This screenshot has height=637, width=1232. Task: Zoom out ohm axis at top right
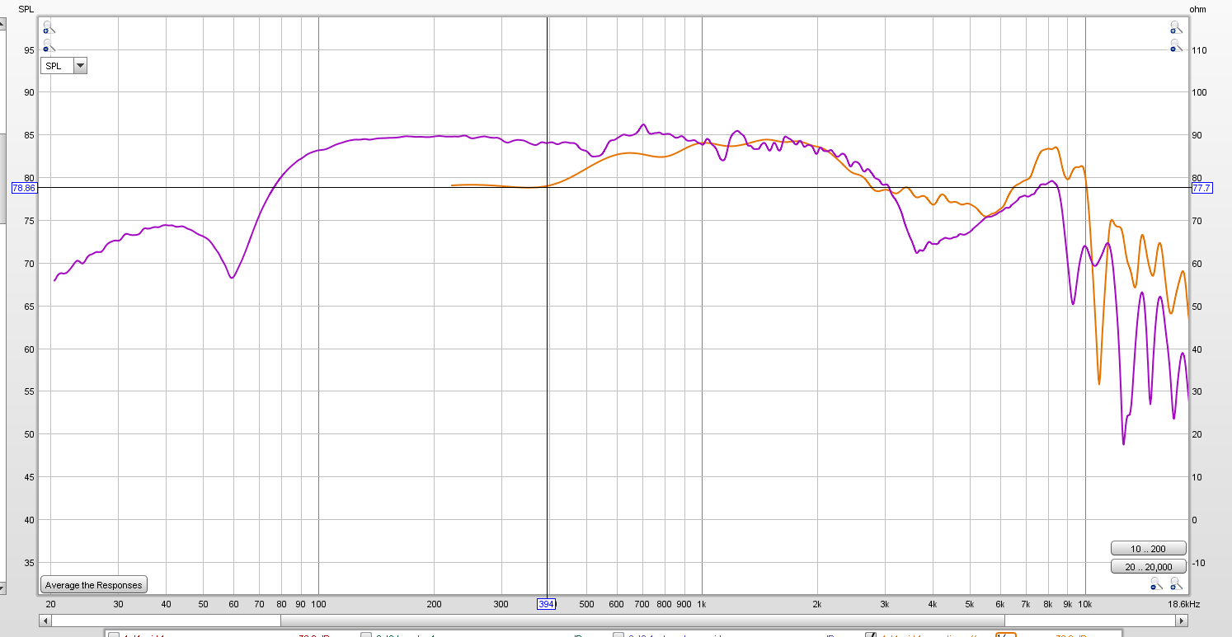[x=1176, y=45]
